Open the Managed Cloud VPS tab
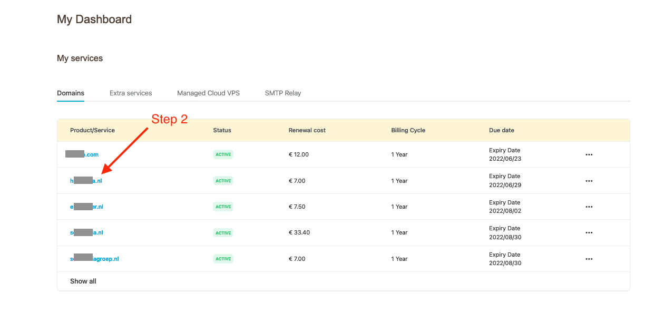The image size is (664, 322). point(208,93)
